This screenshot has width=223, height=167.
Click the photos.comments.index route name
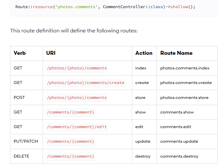pos(185,68)
